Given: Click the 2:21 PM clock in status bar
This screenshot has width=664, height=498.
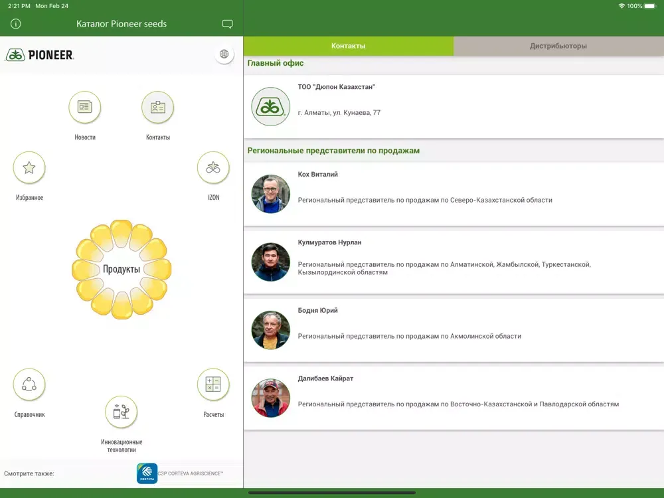Looking at the screenshot, I should pos(19,6).
